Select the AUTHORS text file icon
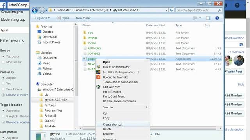250x140 pixels. pyautogui.click(x=85, y=48)
